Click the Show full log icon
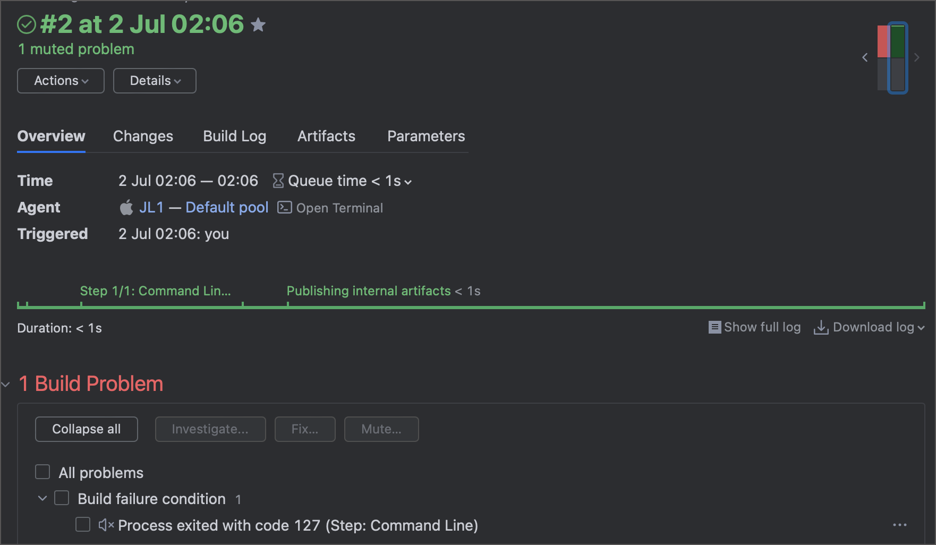 pyautogui.click(x=714, y=327)
